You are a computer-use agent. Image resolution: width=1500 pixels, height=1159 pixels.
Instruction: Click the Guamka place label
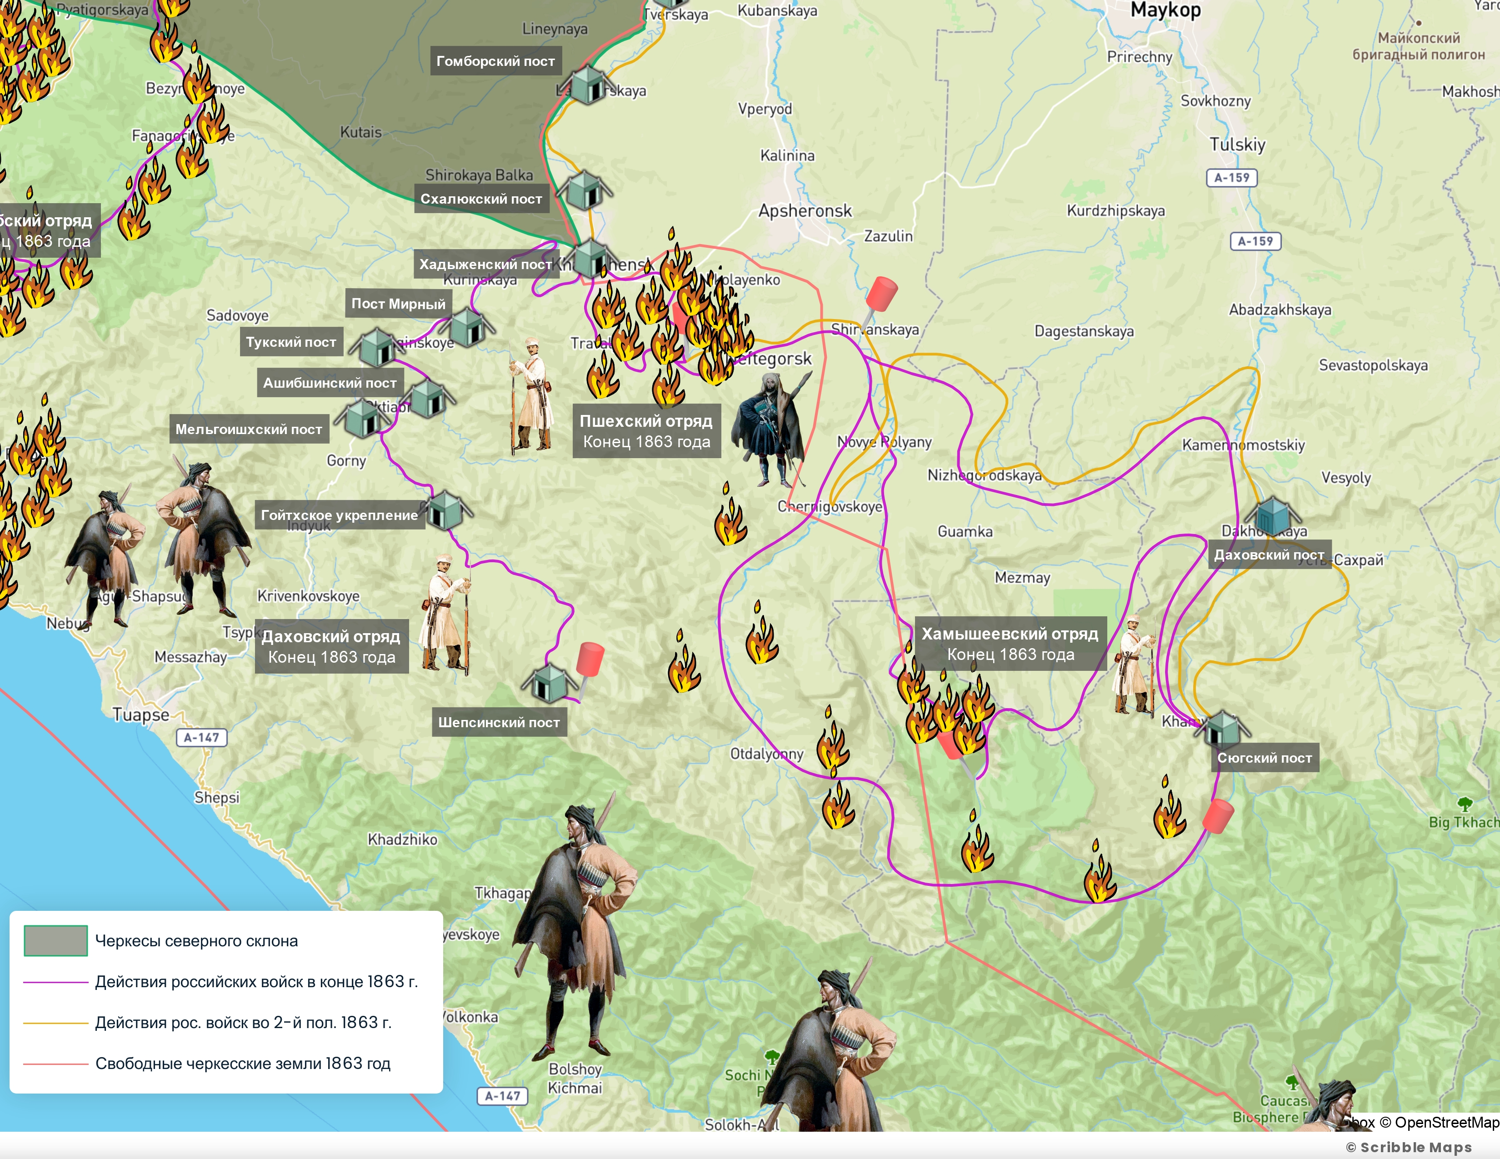(x=965, y=531)
